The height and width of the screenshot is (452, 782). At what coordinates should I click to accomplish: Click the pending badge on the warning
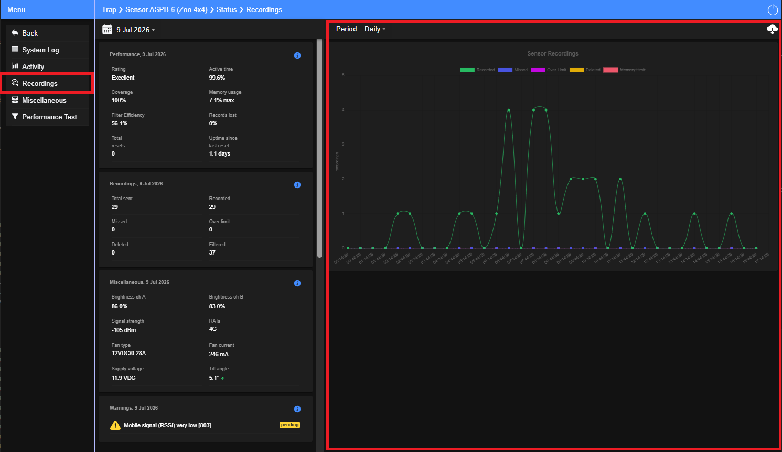(x=290, y=425)
